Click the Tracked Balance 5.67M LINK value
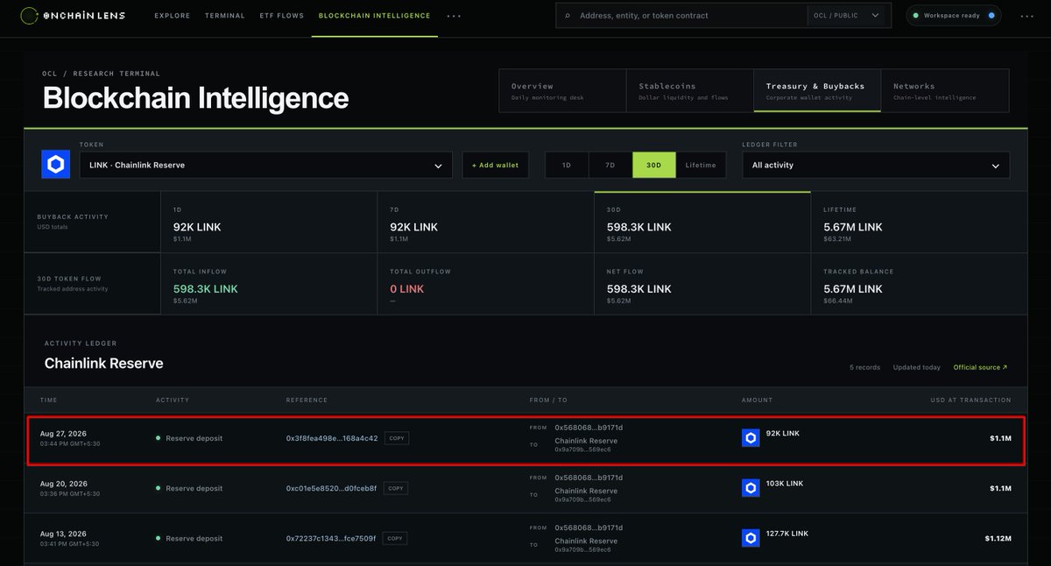 point(853,289)
